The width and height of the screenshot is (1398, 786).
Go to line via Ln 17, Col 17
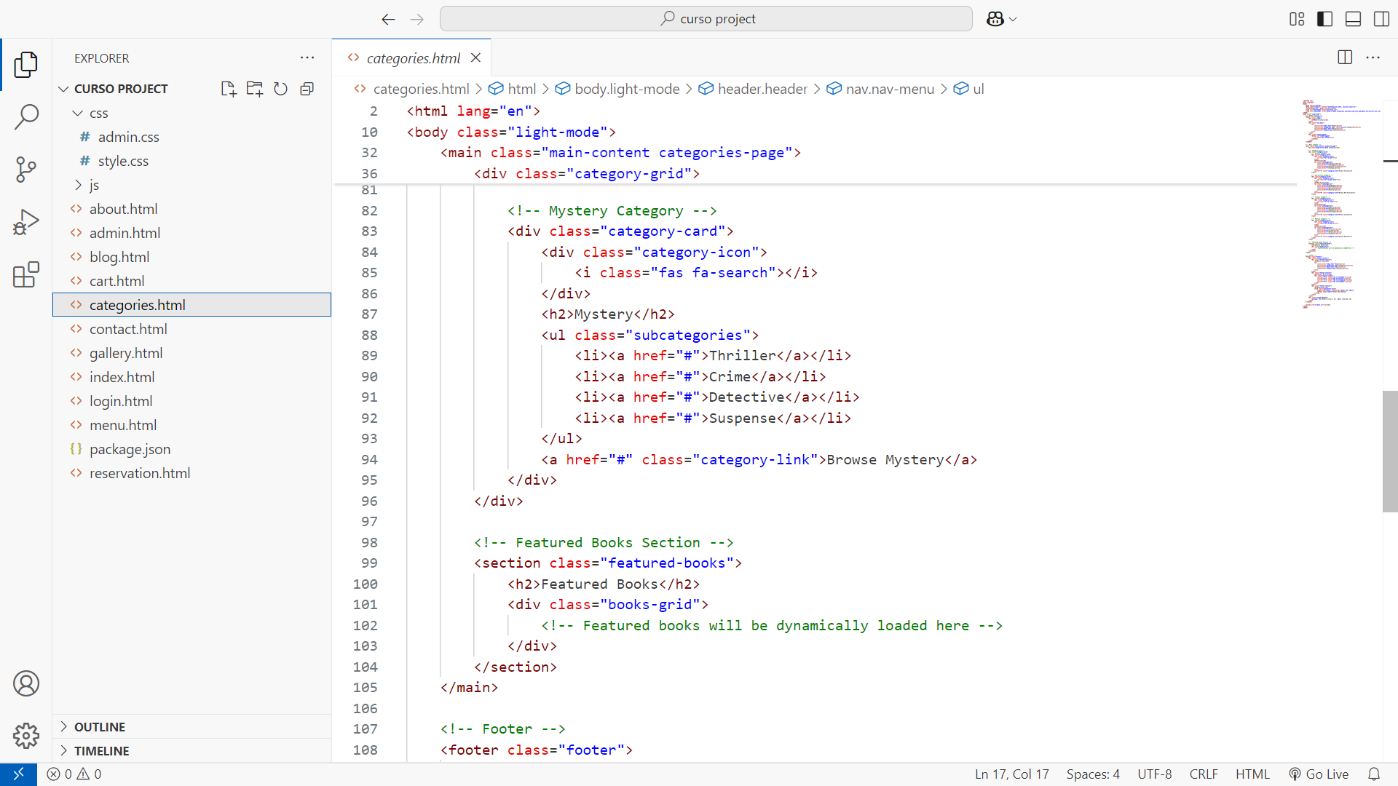tap(1012, 774)
